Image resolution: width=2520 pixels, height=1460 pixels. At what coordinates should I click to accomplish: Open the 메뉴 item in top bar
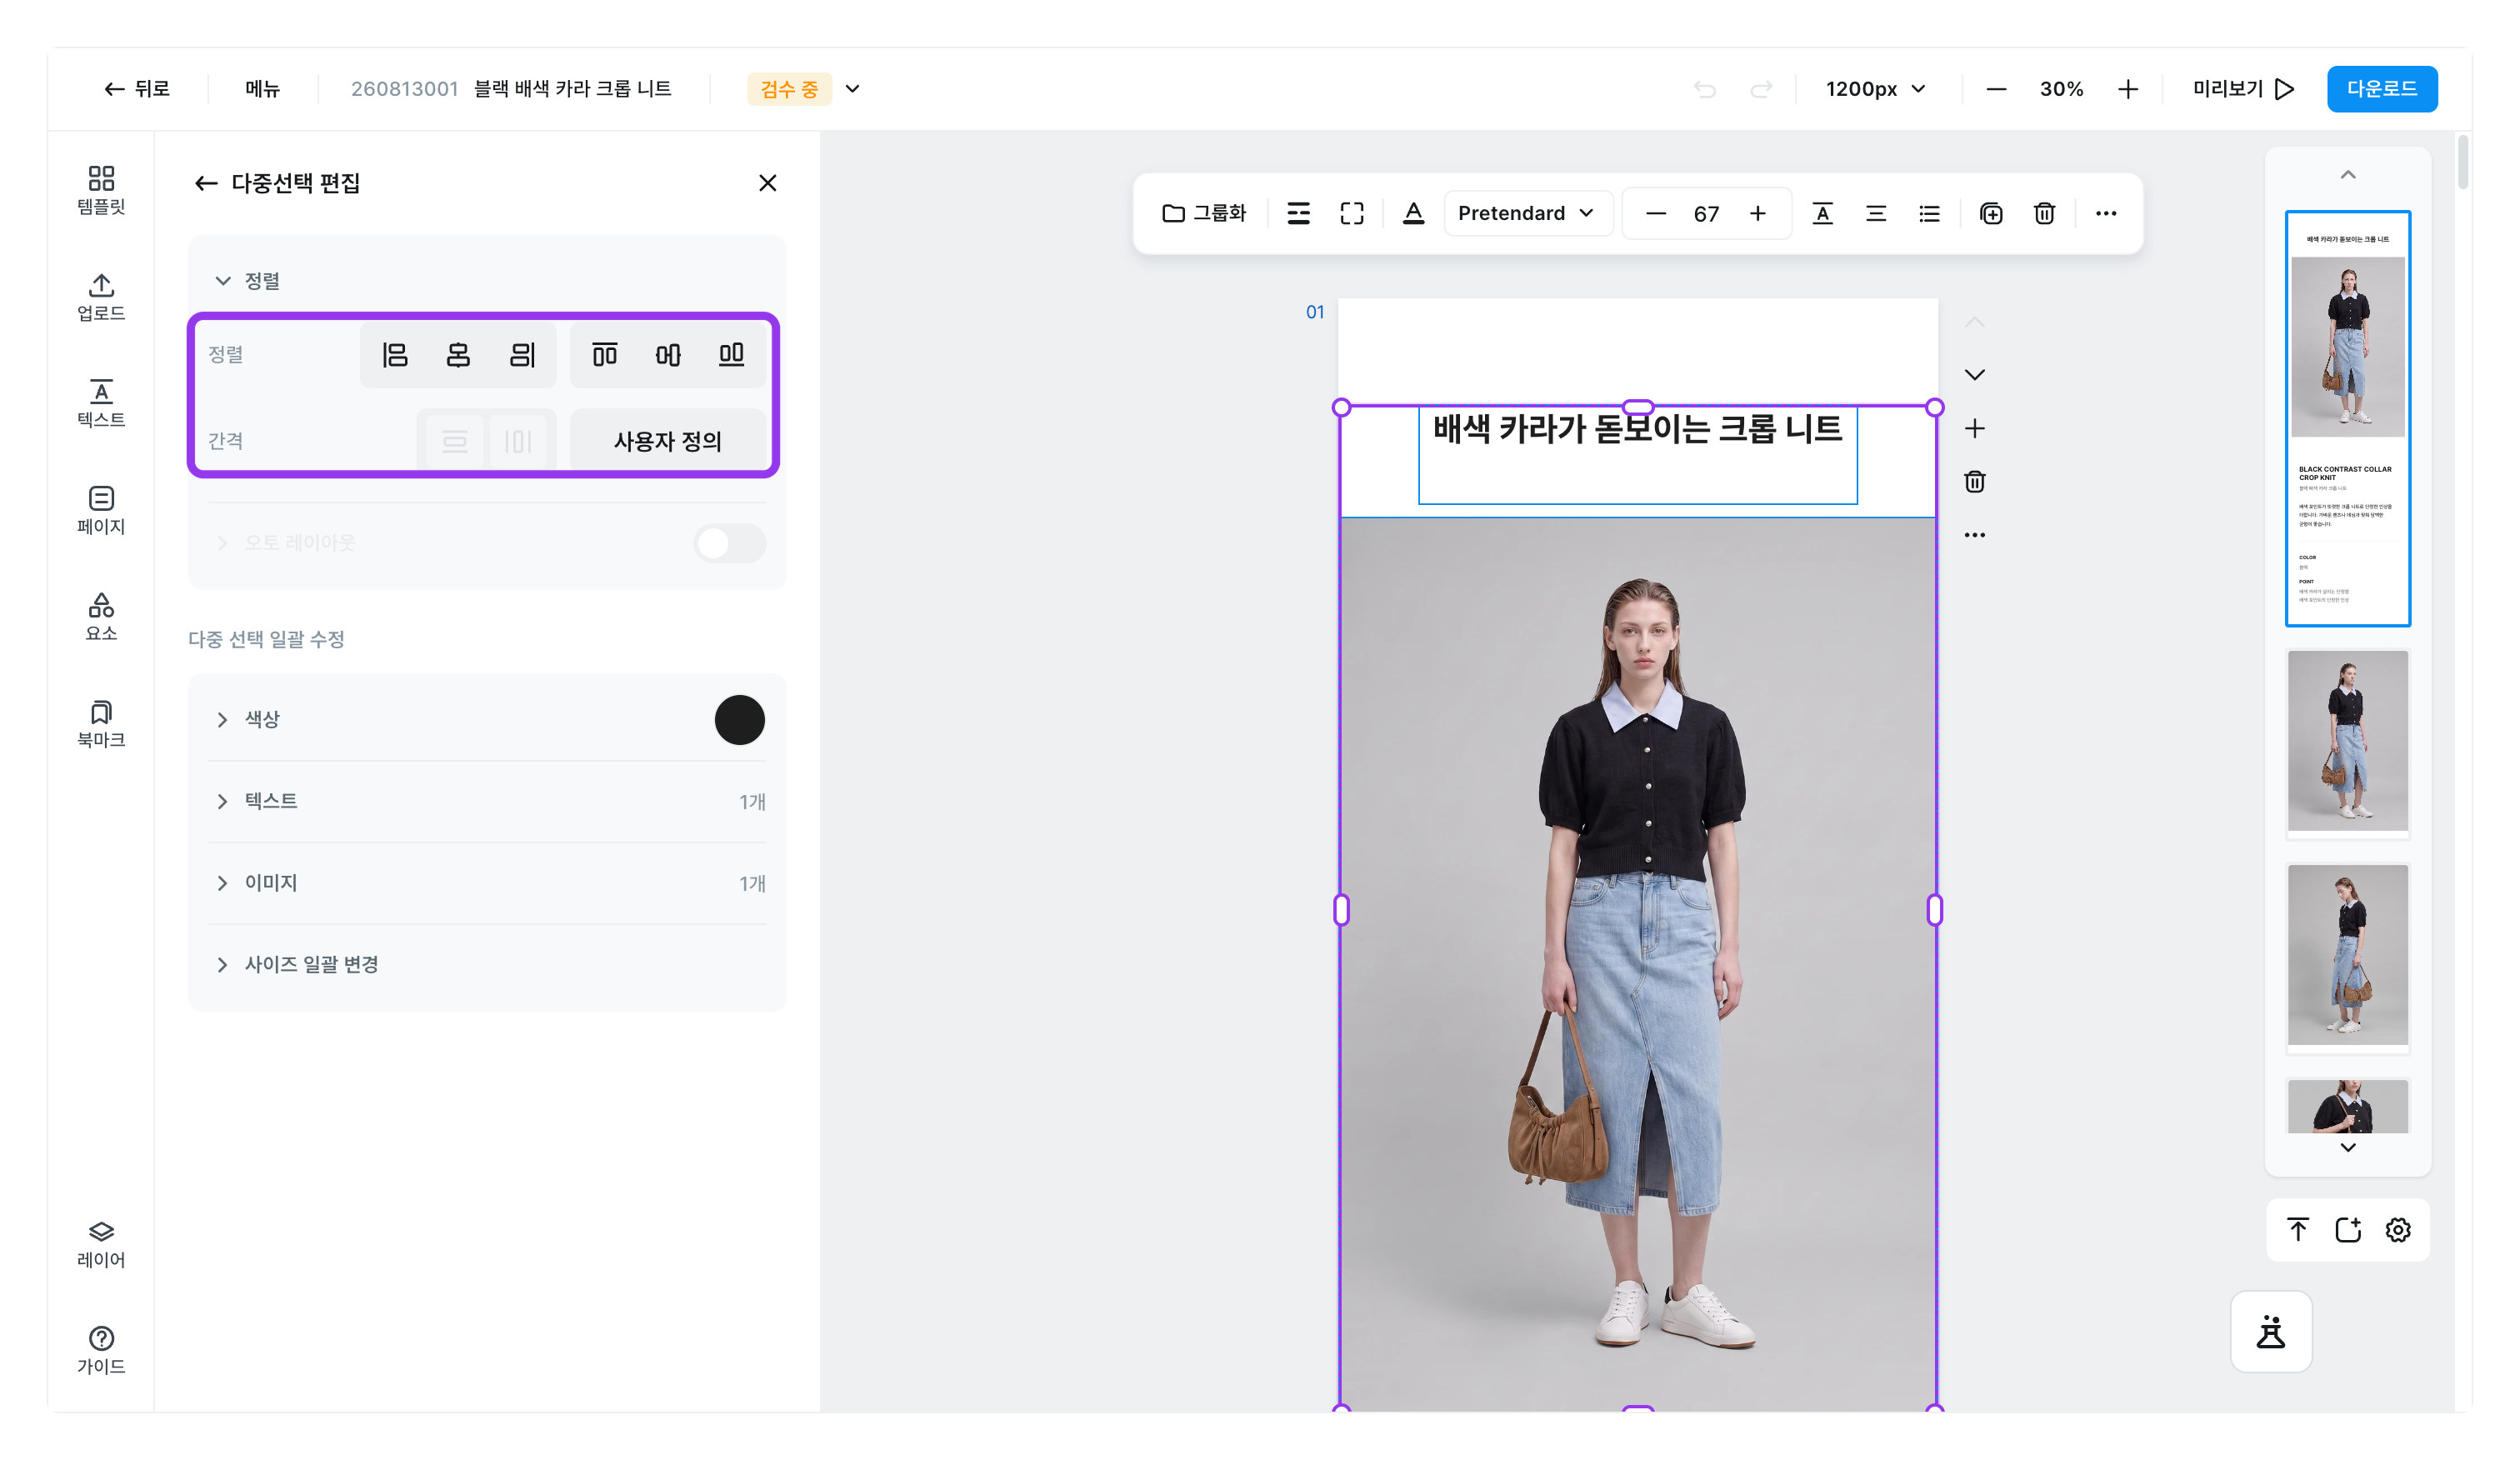pyautogui.click(x=263, y=89)
